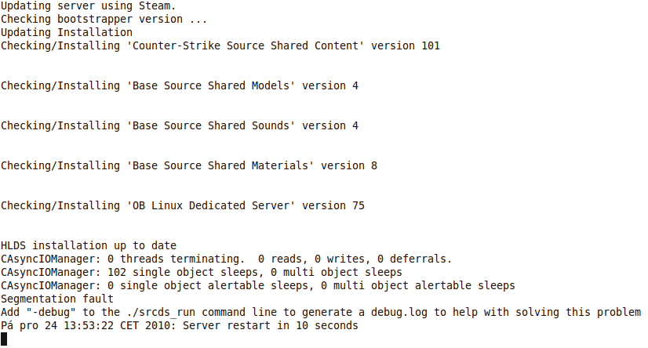
Task: Click the 'Updating Installation' line
Action: pos(67,32)
